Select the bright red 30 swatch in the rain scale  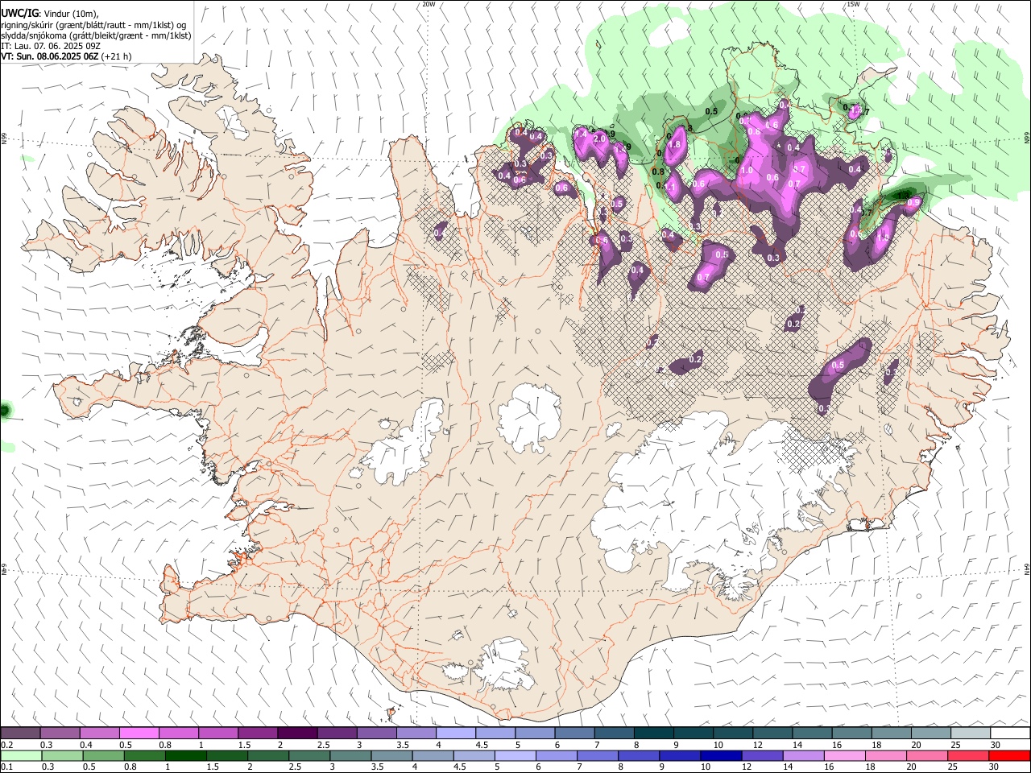pyautogui.click(x=1009, y=756)
